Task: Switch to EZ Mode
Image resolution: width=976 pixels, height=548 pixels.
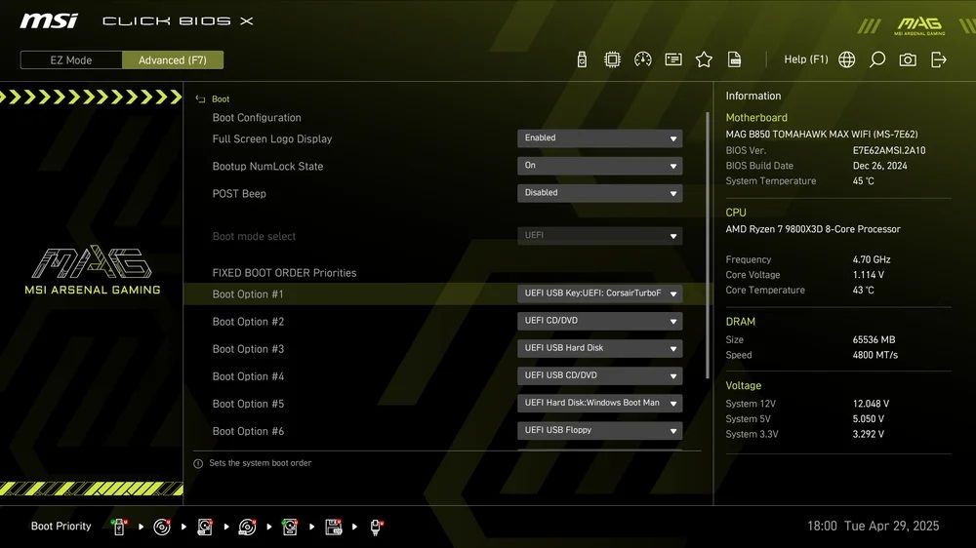Action: 71,59
